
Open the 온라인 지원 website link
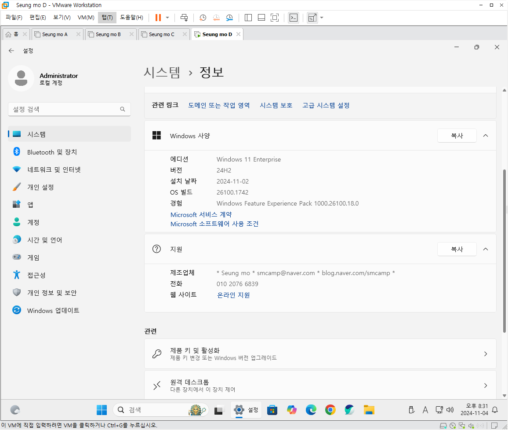tap(233, 295)
